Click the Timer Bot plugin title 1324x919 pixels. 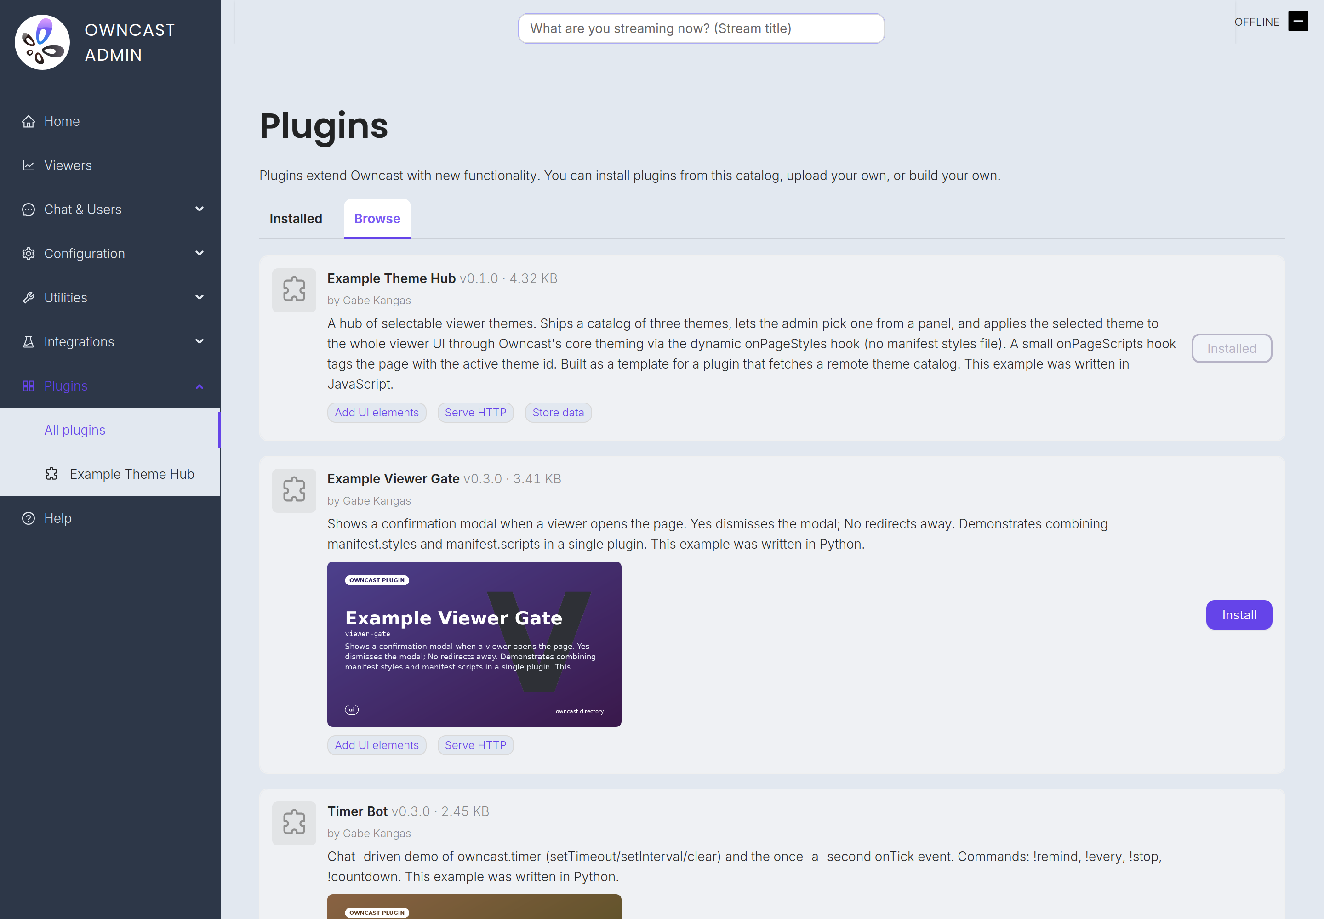[357, 811]
